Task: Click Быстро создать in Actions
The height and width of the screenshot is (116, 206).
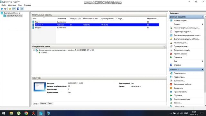Action: [181, 21]
